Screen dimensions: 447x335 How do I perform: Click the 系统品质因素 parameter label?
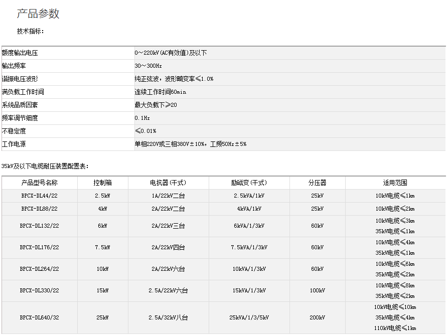[20, 105]
